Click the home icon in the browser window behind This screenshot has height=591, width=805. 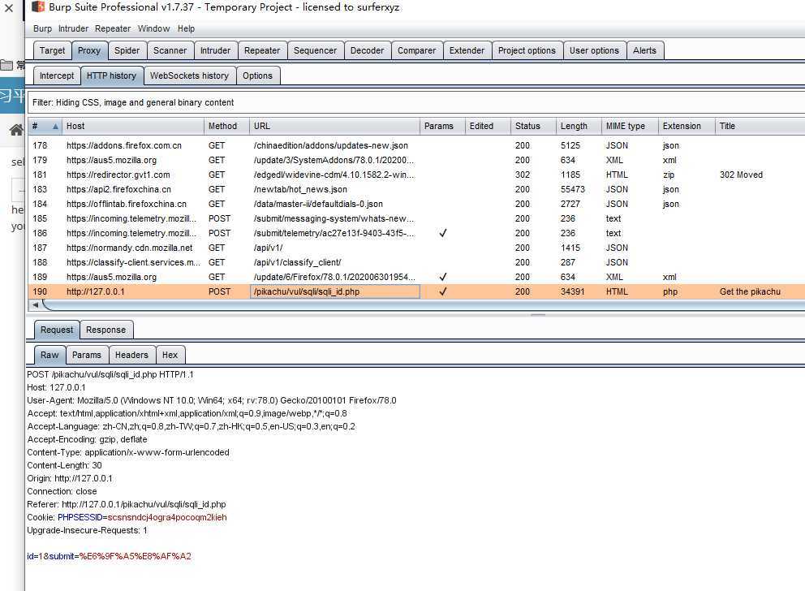[x=16, y=130]
